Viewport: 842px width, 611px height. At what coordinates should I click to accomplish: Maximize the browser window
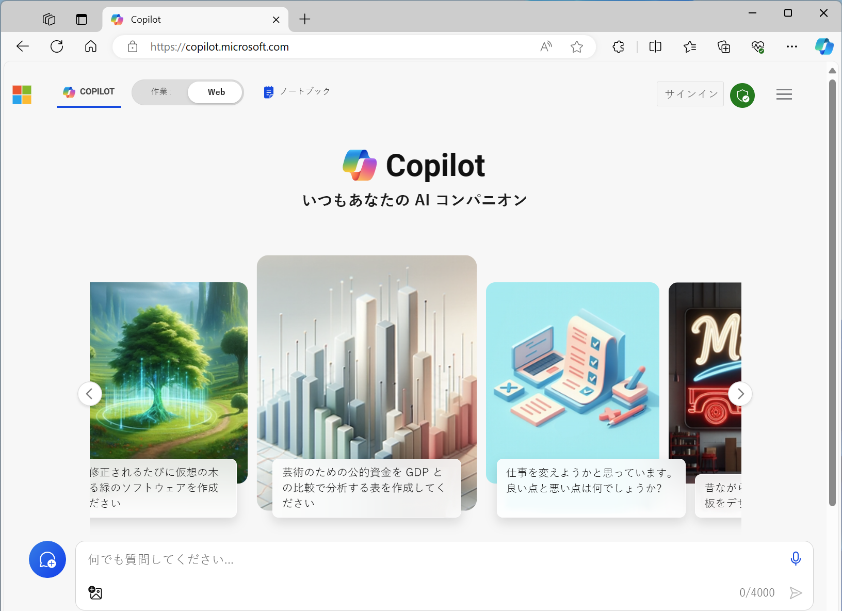coord(788,13)
